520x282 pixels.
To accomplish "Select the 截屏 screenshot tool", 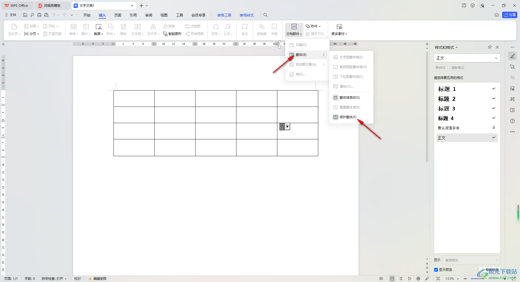I will pos(99,30).
